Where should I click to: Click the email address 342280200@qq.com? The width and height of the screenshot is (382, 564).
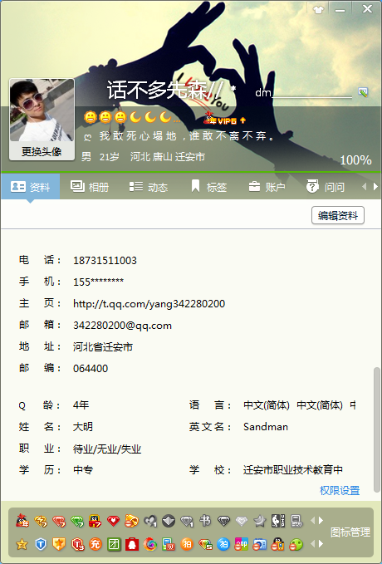pyautogui.click(x=122, y=326)
